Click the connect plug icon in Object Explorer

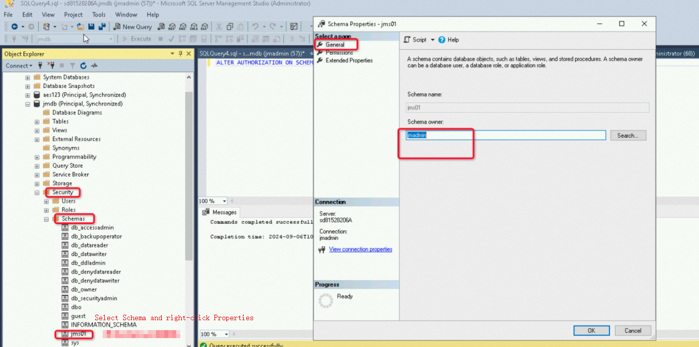click(40, 66)
